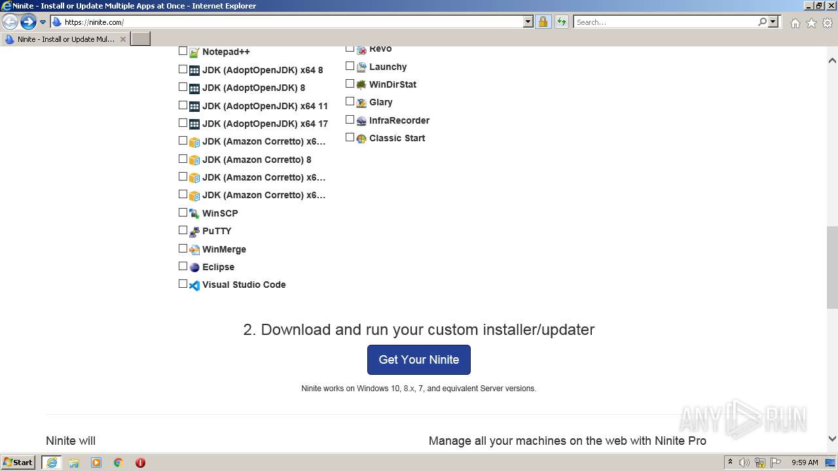838x471 pixels.
Task: Click the vertical scrollbar thumb
Action: (x=832, y=267)
